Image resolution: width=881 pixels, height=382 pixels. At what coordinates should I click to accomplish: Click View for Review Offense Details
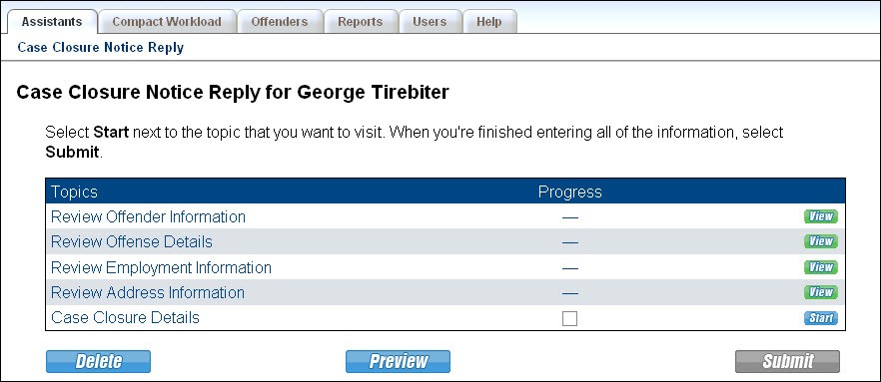tap(820, 241)
